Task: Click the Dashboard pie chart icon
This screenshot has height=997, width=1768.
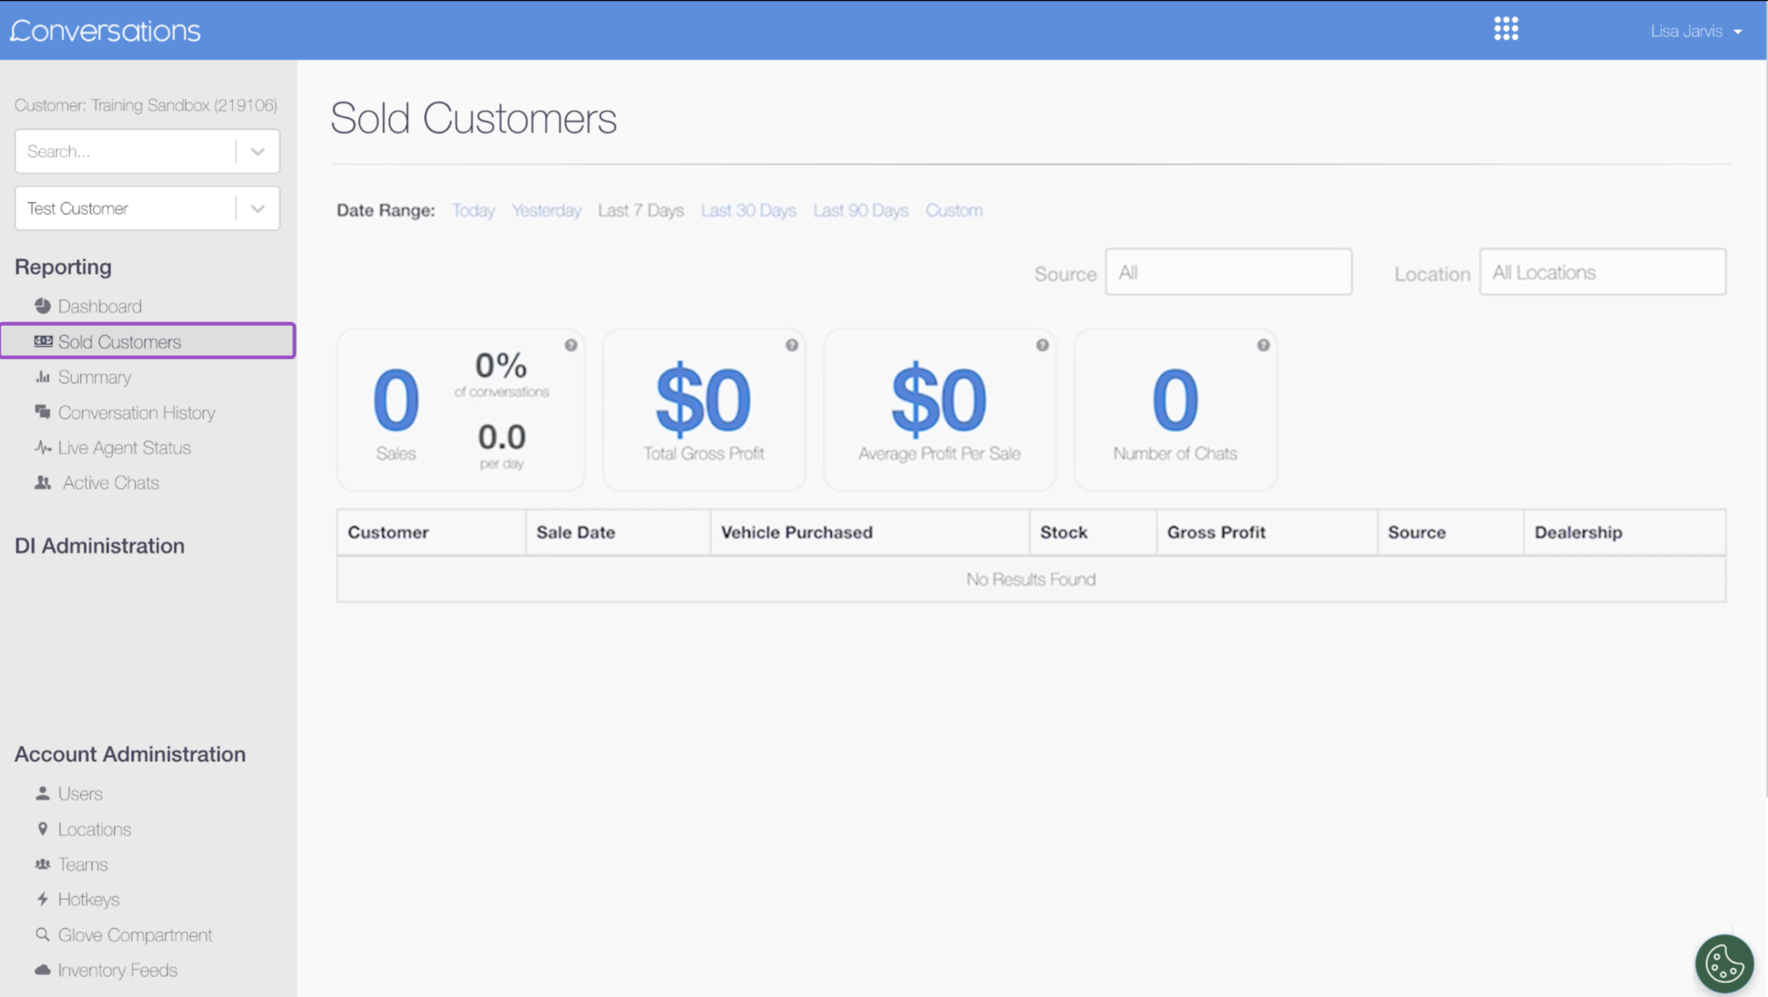Action: 43,305
